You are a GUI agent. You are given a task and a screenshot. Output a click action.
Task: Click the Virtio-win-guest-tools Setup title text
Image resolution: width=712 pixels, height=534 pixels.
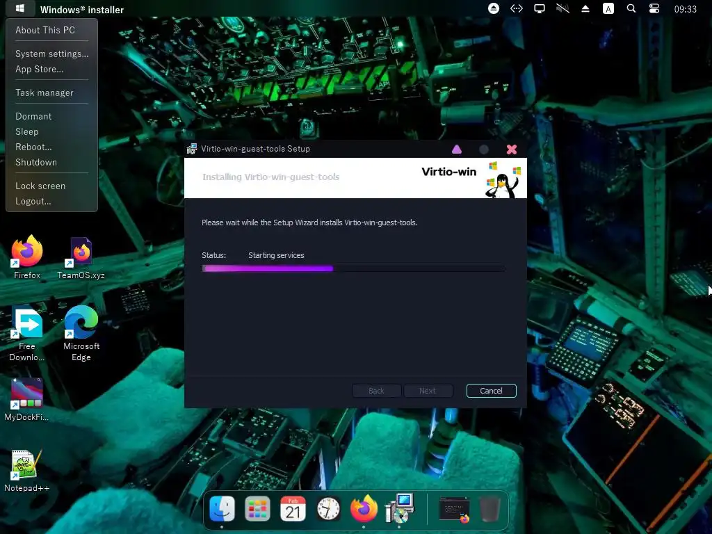pos(255,149)
